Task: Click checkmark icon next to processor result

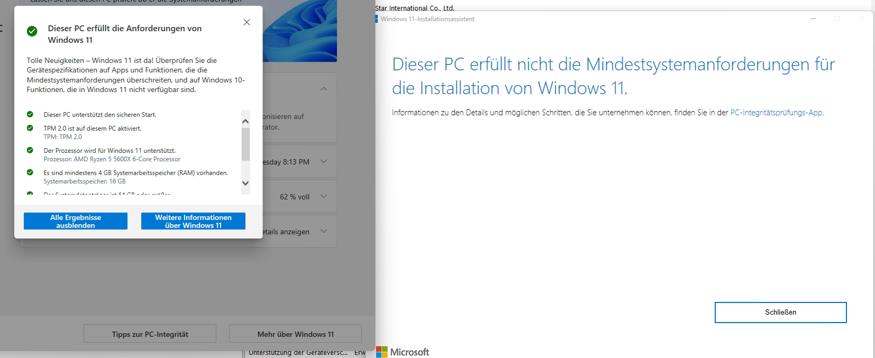Action: point(30,150)
